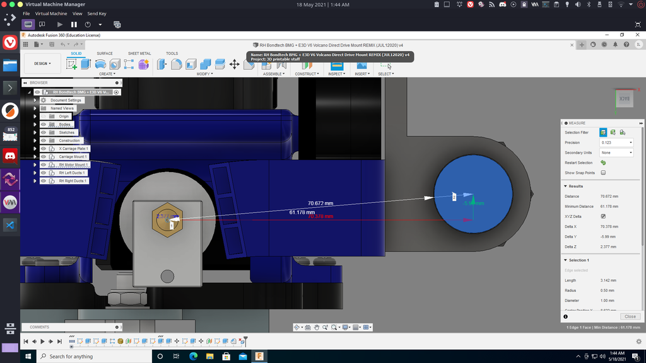Select the Revolve tool in Create group
The width and height of the screenshot is (646, 363).
pos(100,64)
